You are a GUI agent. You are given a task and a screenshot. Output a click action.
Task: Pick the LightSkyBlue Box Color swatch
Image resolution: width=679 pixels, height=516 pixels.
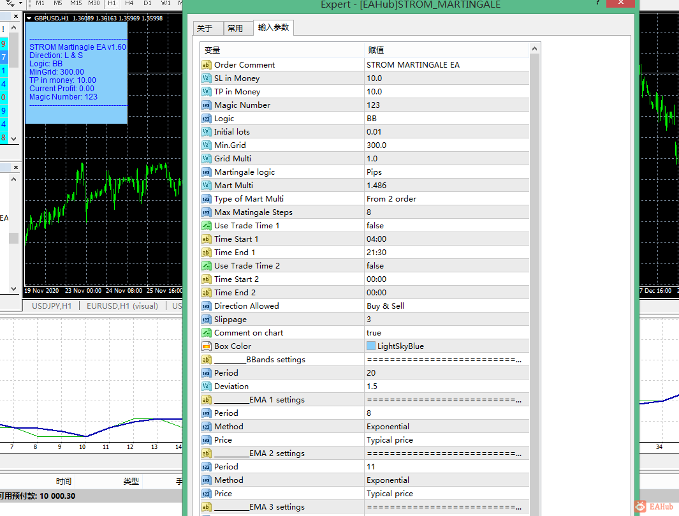[370, 346]
